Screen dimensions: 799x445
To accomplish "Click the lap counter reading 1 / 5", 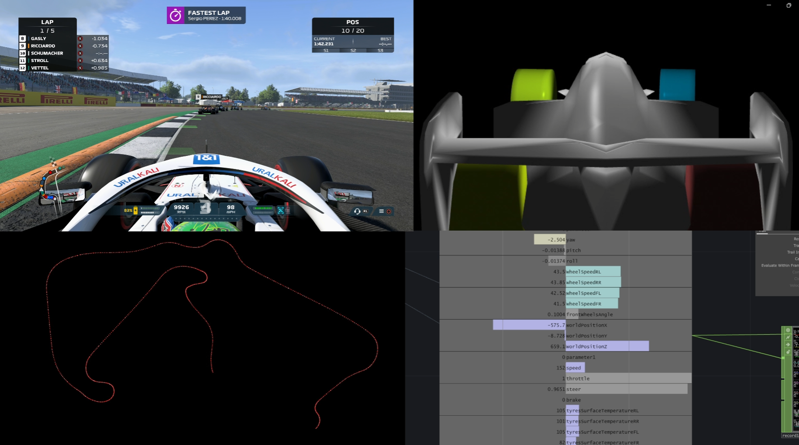I will [x=47, y=31].
